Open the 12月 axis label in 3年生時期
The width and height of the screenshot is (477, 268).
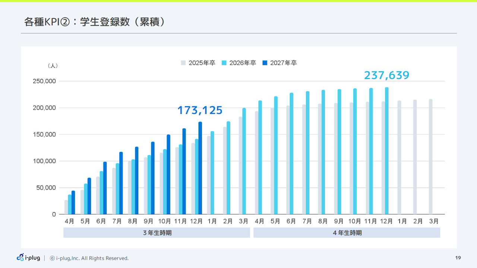196,221
